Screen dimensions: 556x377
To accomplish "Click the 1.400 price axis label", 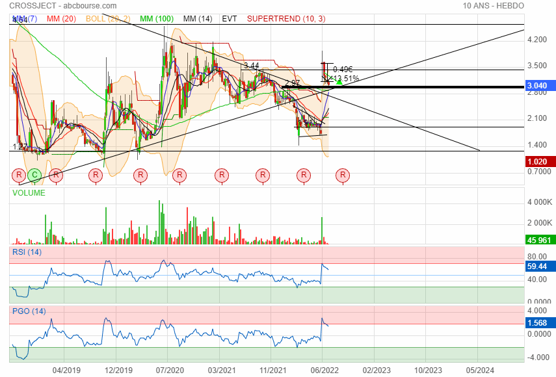I will tap(537, 145).
